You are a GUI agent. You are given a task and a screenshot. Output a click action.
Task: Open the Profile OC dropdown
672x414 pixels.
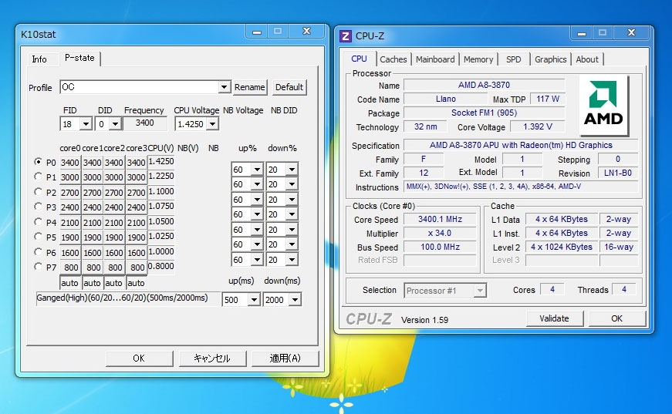click(224, 87)
